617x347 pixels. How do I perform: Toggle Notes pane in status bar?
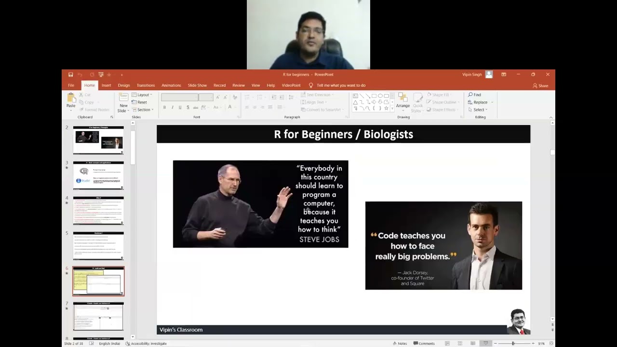[400, 343]
